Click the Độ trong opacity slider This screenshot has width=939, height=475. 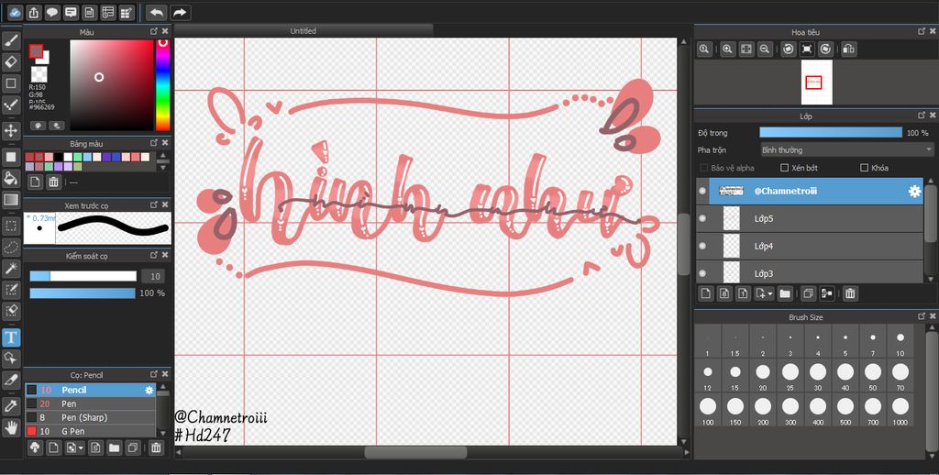coord(831,132)
